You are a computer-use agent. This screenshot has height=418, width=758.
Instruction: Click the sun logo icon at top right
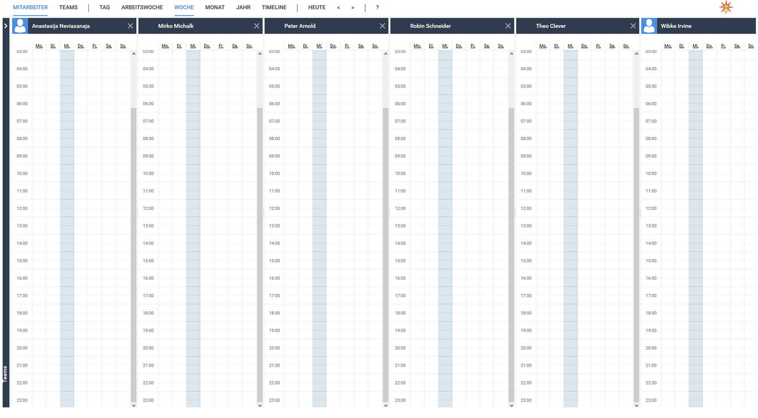726,7
